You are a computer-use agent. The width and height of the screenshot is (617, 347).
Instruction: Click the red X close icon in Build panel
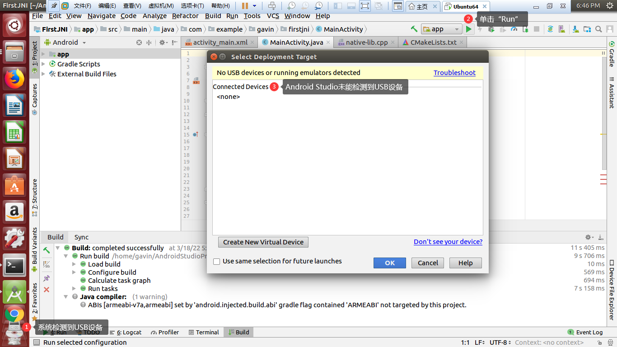[x=47, y=290]
